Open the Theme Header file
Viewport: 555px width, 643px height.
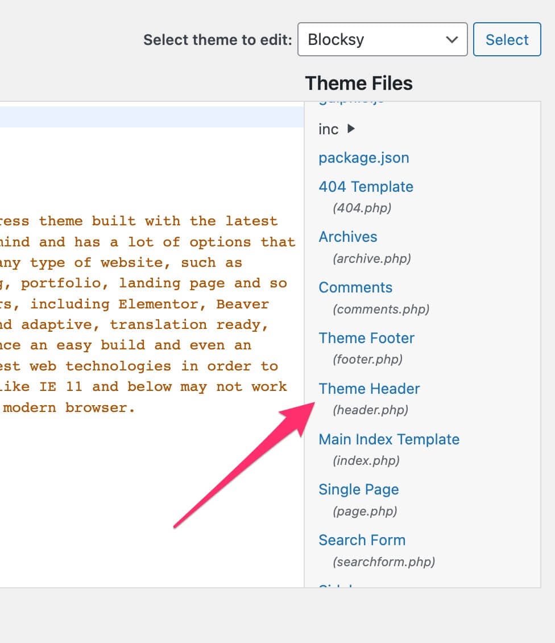(369, 389)
